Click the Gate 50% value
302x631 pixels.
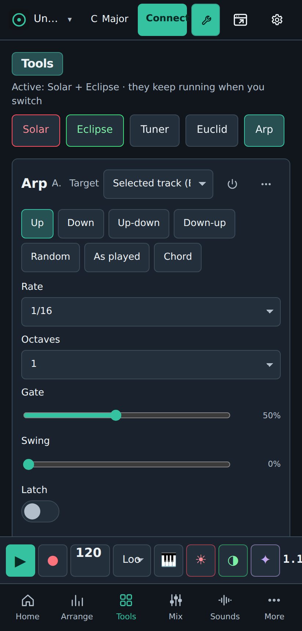click(272, 416)
